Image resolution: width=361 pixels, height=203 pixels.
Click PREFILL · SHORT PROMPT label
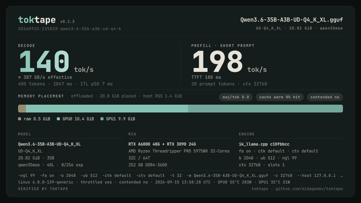pyautogui.click(x=223, y=46)
